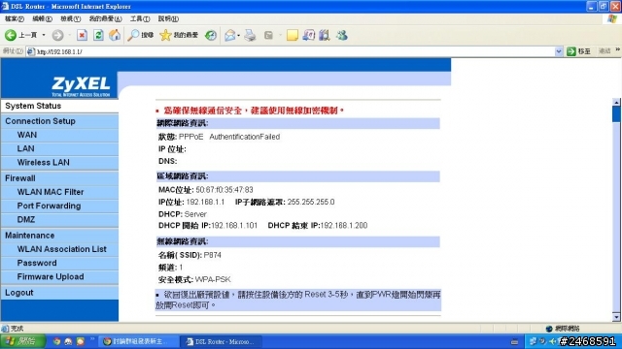Screen dimensions: 622x349
Task: Expand the address bar dropdown arrow
Action: point(559,51)
